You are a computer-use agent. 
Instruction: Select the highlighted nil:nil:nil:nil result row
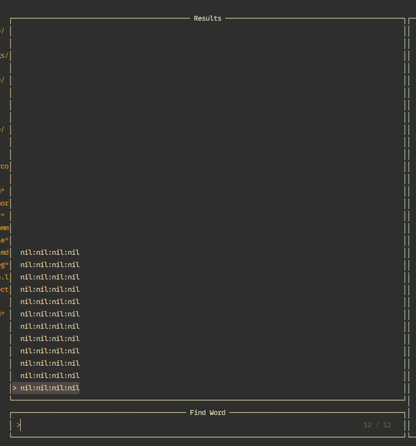tap(46, 388)
